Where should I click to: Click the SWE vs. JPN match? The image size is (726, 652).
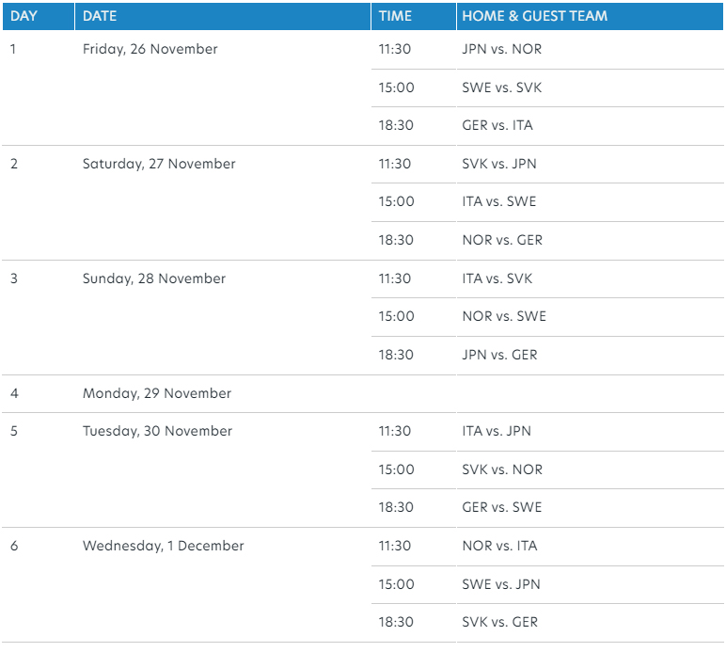[500, 584]
